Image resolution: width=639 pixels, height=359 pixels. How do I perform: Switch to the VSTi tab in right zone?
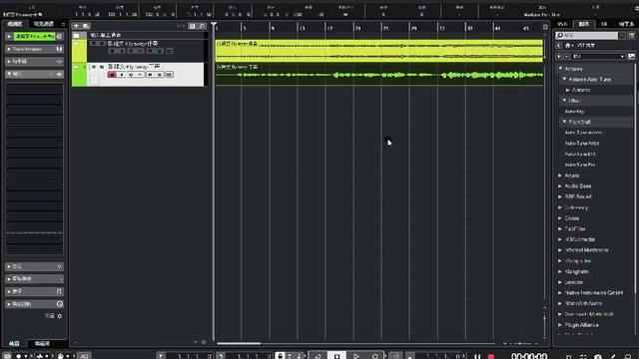[x=563, y=24]
